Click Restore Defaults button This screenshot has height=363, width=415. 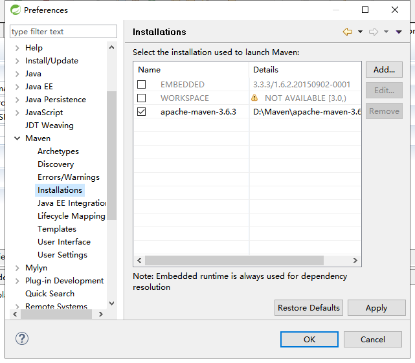309,308
